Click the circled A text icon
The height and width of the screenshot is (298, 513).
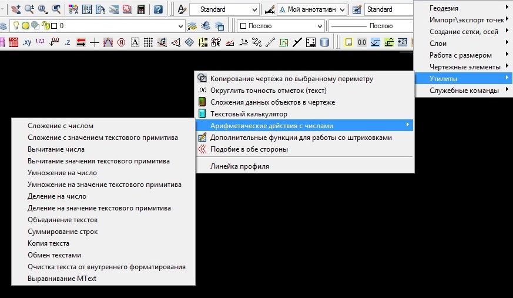pos(122,42)
